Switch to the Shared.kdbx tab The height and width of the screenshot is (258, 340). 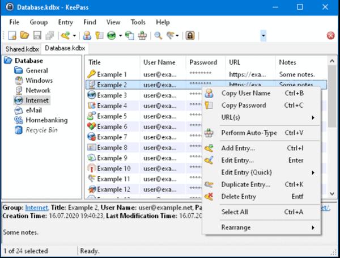point(22,49)
